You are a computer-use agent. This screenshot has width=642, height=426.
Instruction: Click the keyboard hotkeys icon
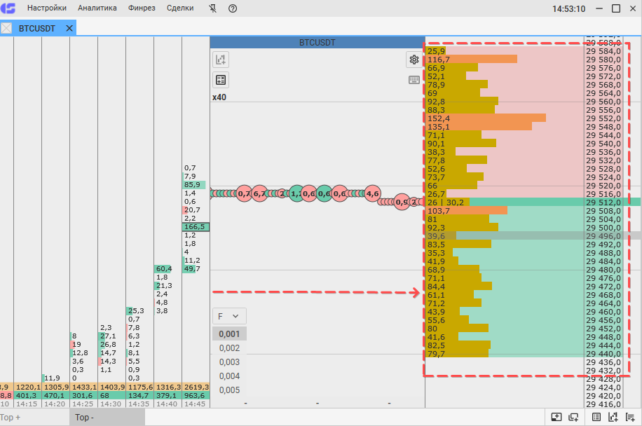pyautogui.click(x=414, y=80)
